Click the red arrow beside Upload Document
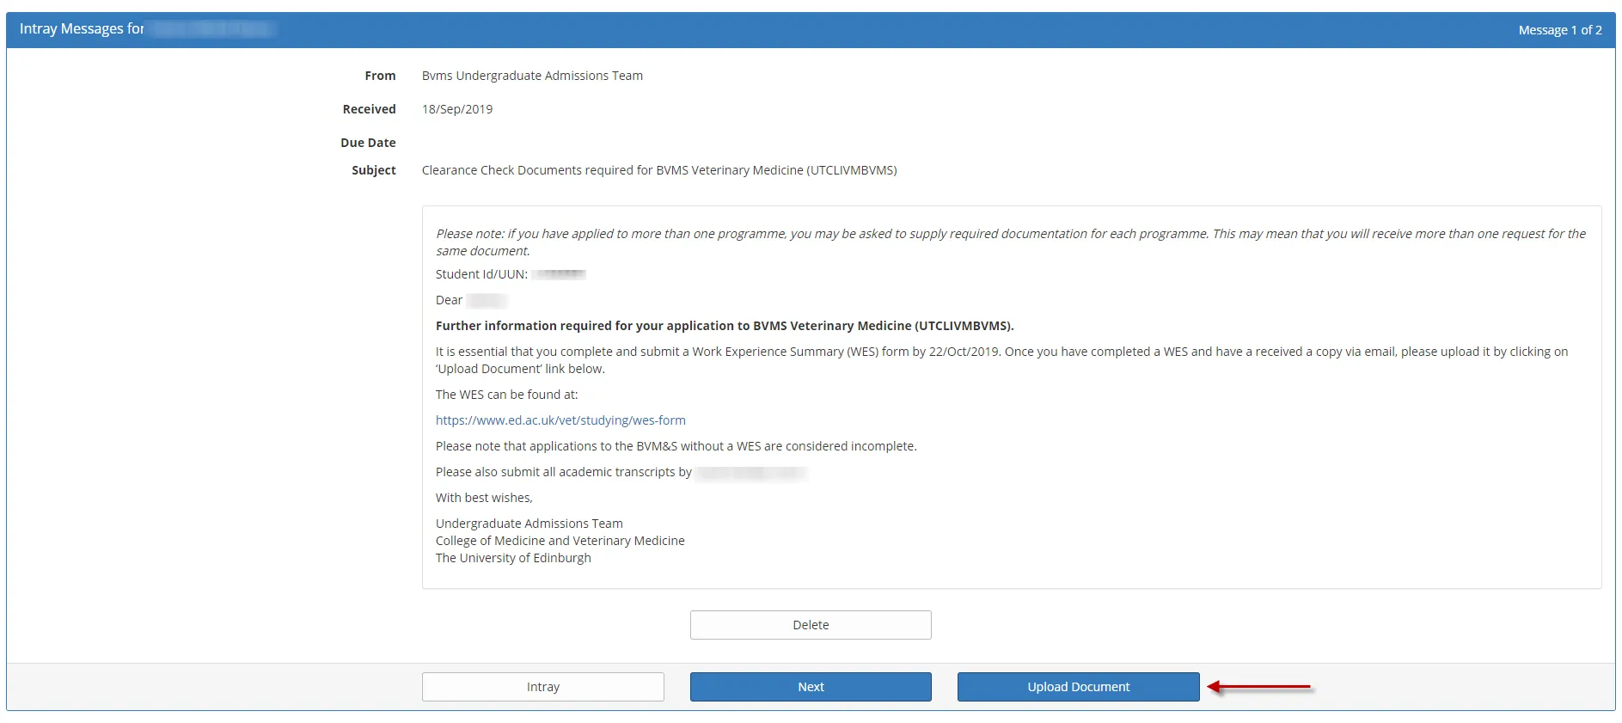The image size is (1622, 723). click(x=1259, y=687)
